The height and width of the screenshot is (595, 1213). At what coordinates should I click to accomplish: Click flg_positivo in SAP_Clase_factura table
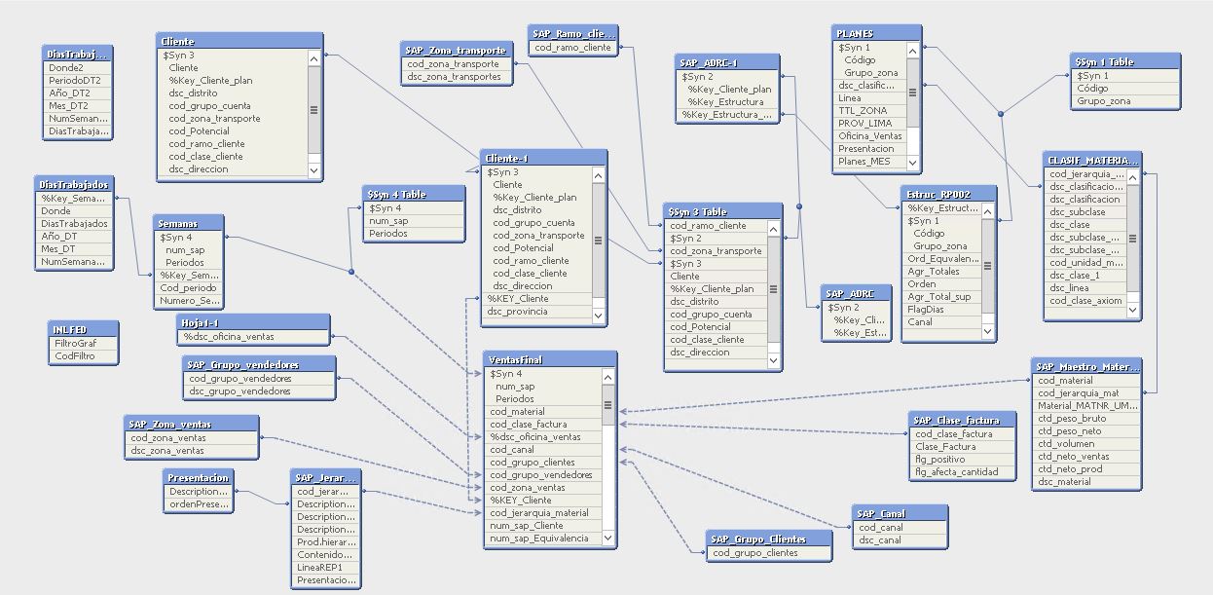coord(964,460)
